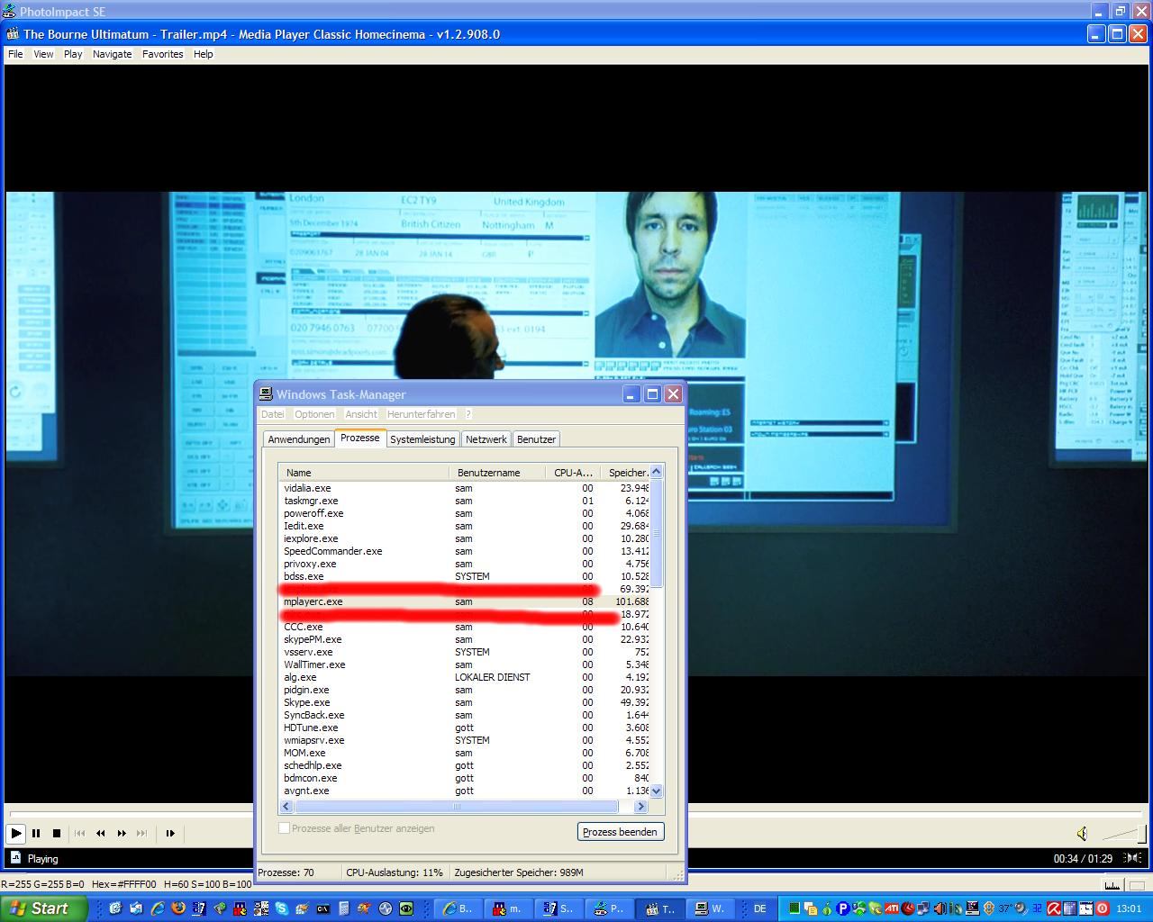Click the system tray clock 13:01
The width and height of the screenshot is (1153, 922).
click(x=1129, y=909)
